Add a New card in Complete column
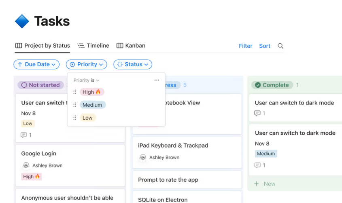The image size is (342, 203). coord(265,184)
